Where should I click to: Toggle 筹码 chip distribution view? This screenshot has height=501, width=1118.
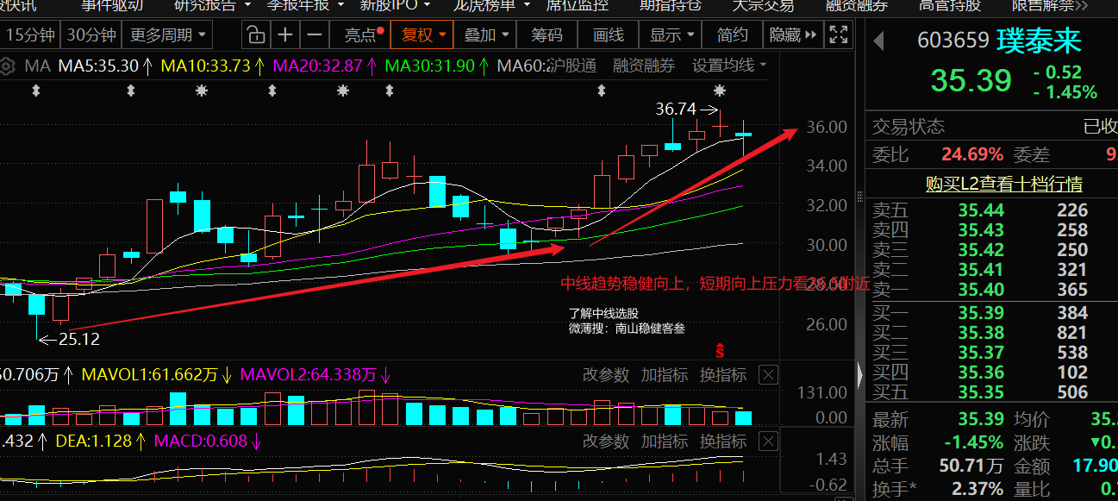tap(547, 35)
